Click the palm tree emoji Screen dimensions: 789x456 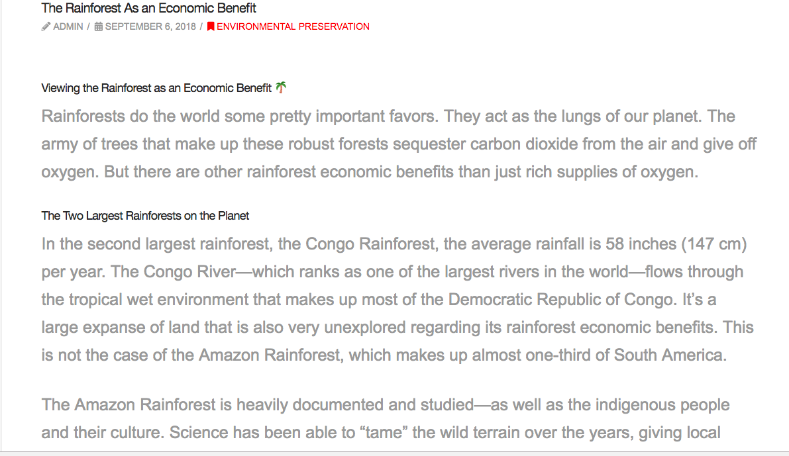pos(281,87)
